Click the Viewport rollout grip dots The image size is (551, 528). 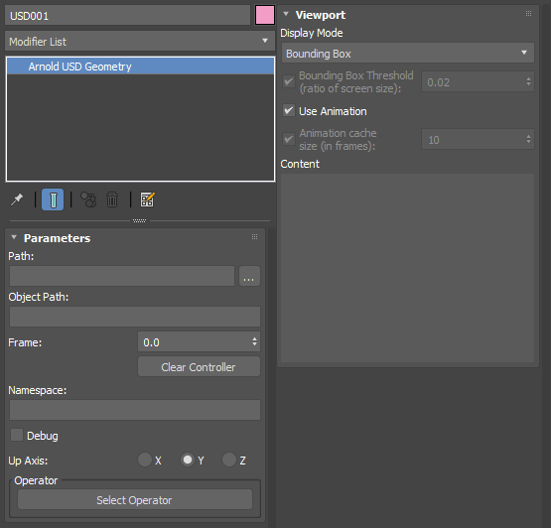point(528,13)
